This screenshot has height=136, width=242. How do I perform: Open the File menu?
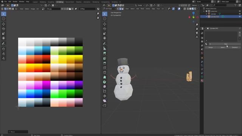click(x=6, y=2)
